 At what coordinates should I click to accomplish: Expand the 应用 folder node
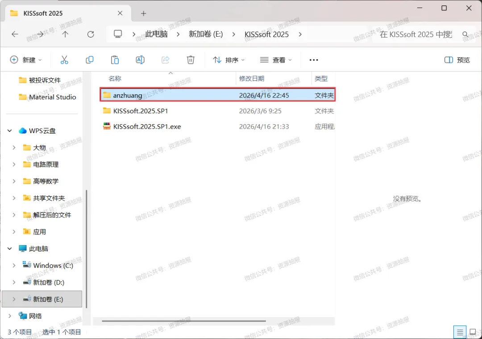pos(14,232)
